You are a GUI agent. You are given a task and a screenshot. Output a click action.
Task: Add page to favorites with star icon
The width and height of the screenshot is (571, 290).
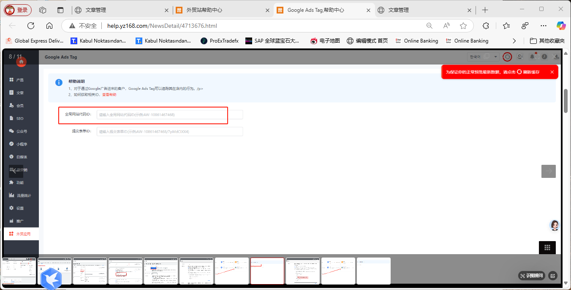[463, 26]
